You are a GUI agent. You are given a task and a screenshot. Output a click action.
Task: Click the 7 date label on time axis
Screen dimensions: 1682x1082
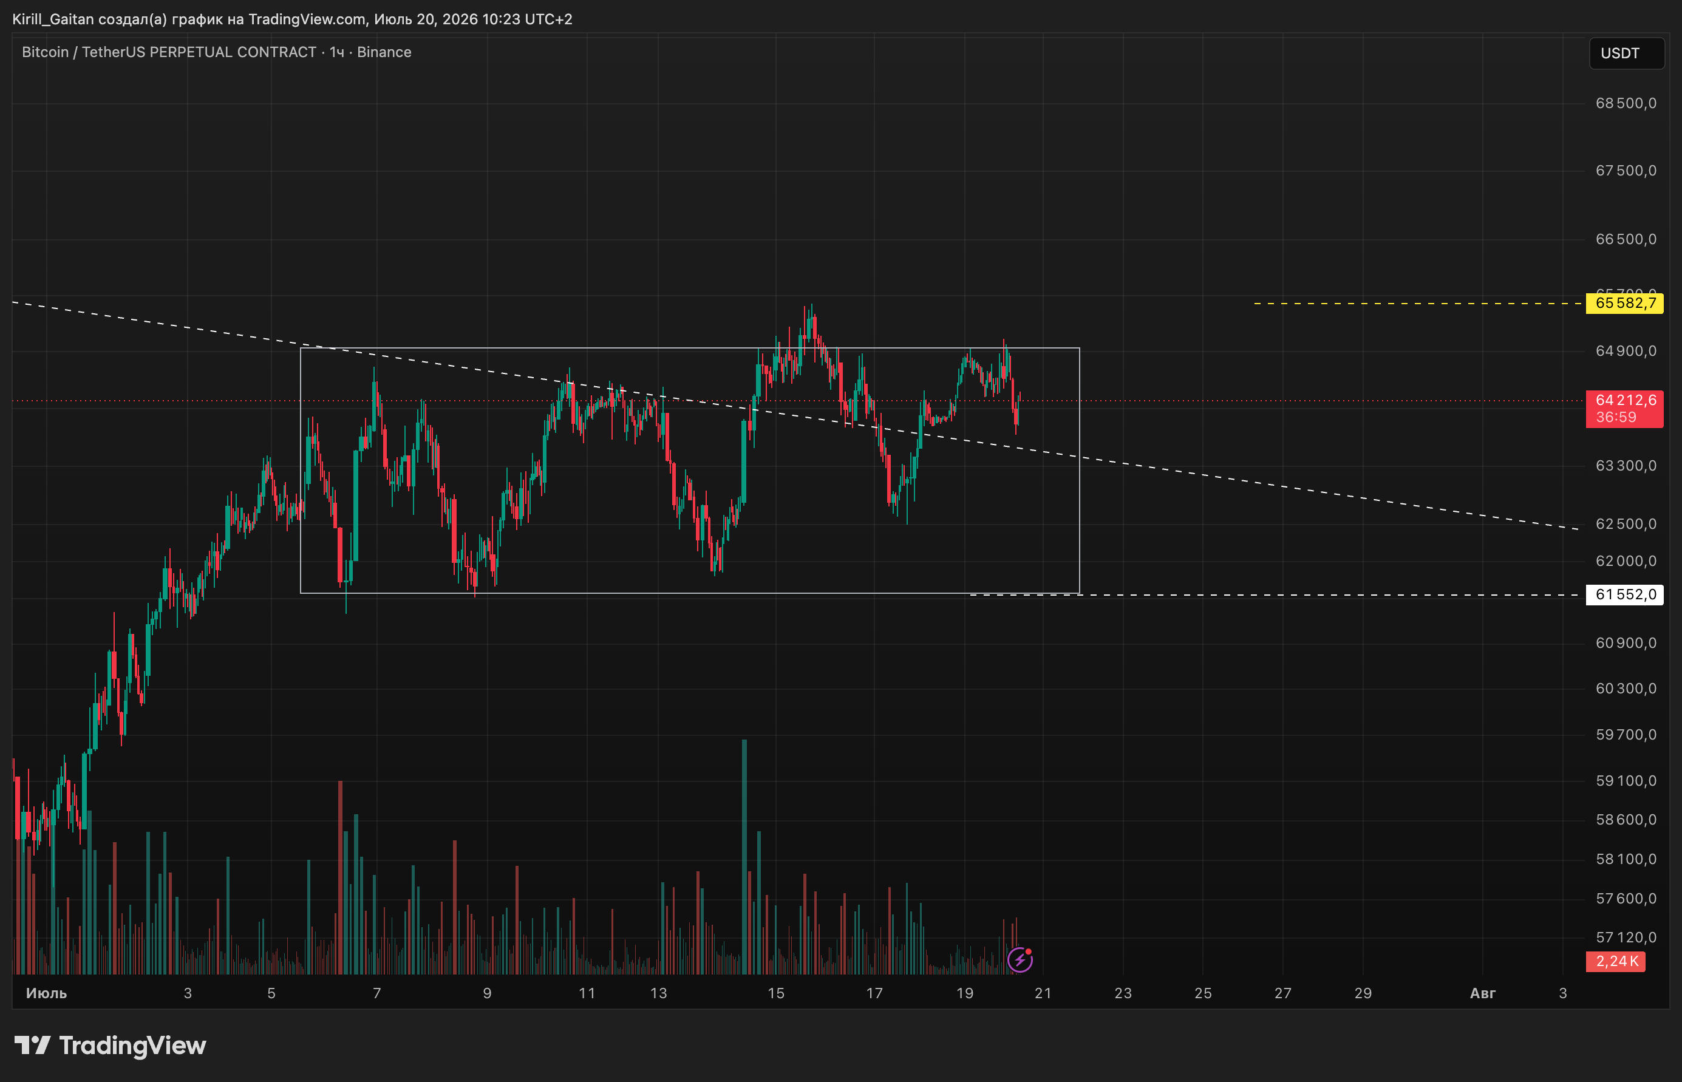tap(376, 993)
